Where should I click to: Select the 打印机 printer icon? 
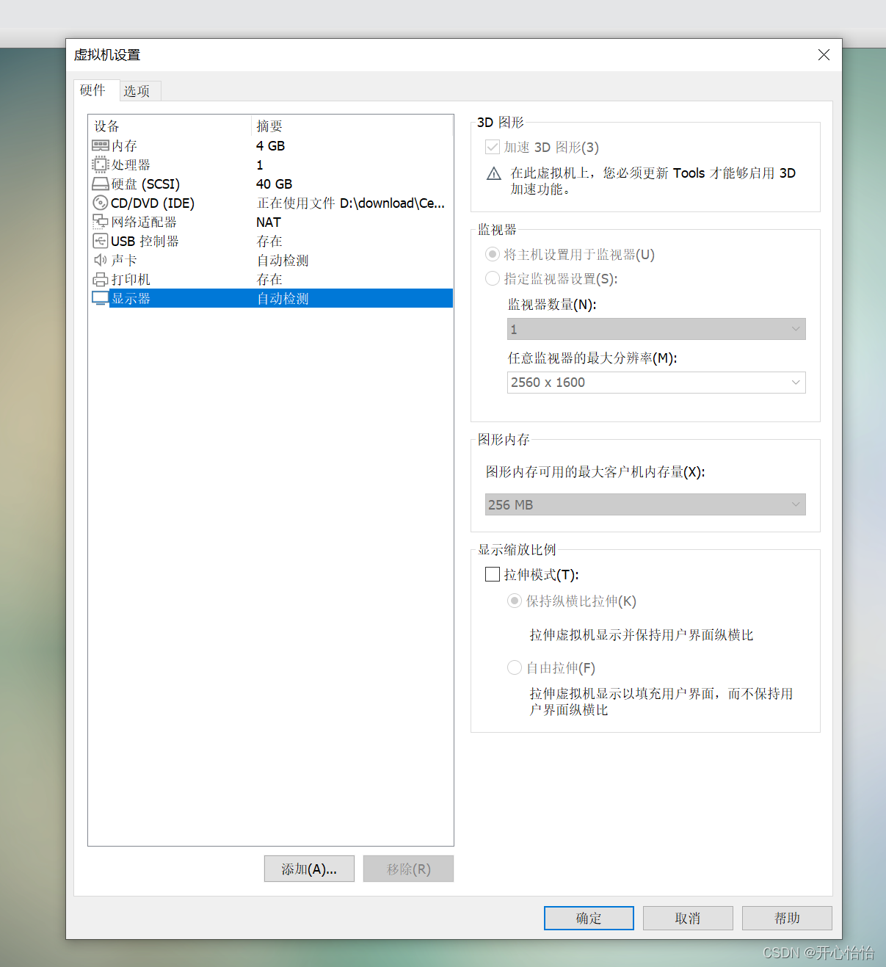(x=101, y=279)
